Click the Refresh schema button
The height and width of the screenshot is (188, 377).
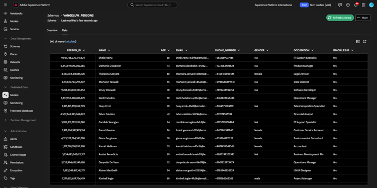(340, 18)
